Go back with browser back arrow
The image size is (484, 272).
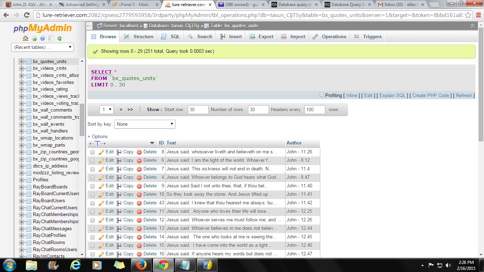(x=6, y=15)
